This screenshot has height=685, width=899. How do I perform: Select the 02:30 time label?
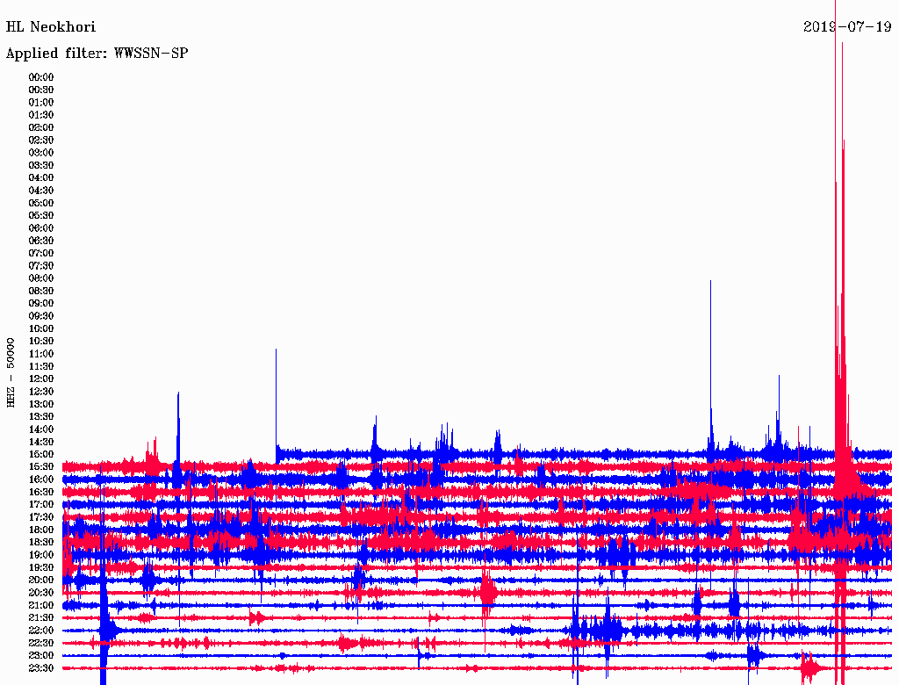[41, 140]
